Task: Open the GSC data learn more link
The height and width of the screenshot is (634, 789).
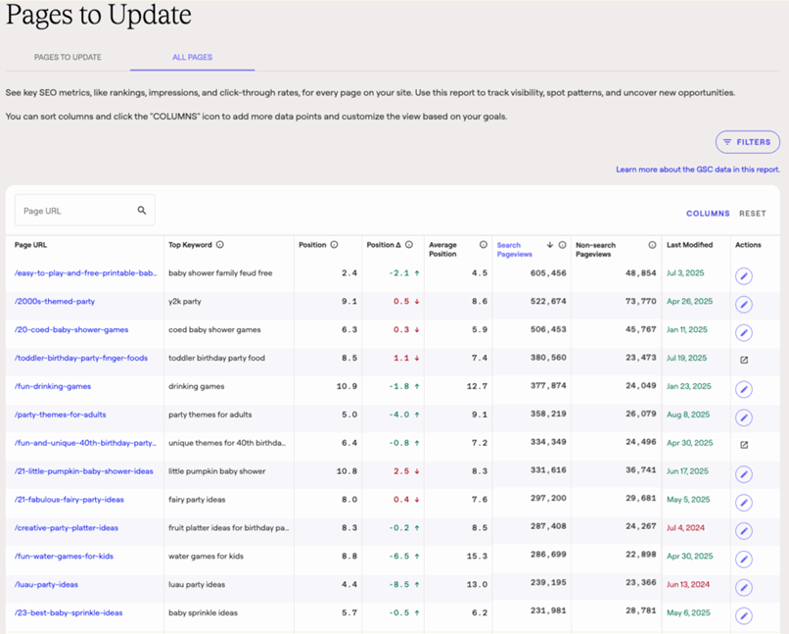Action: pos(696,169)
